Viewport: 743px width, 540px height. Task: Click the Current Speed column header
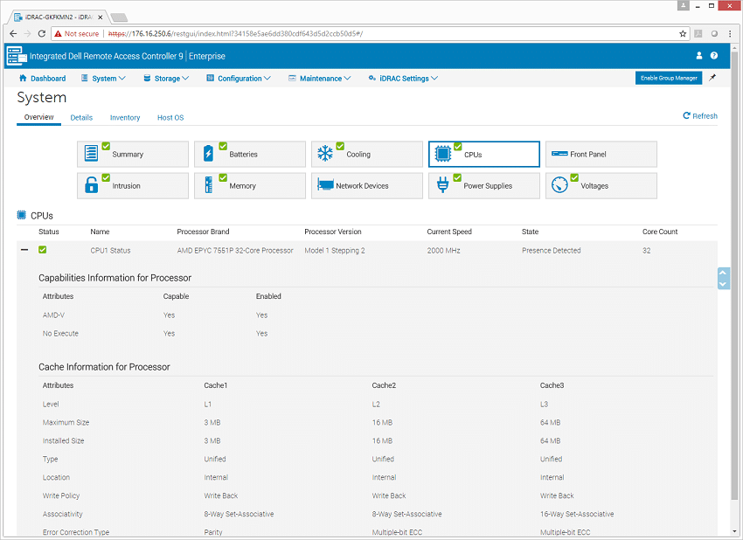[449, 232]
